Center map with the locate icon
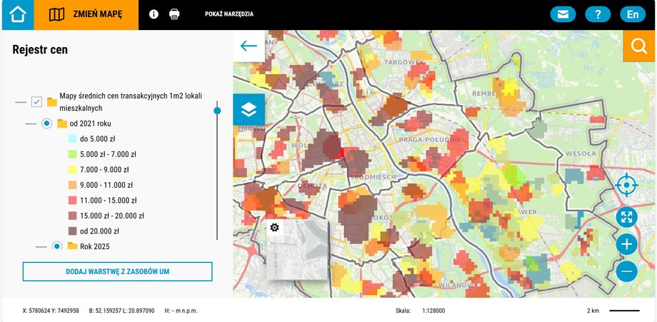The width and height of the screenshot is (657, 322). (x=626, y=186)
